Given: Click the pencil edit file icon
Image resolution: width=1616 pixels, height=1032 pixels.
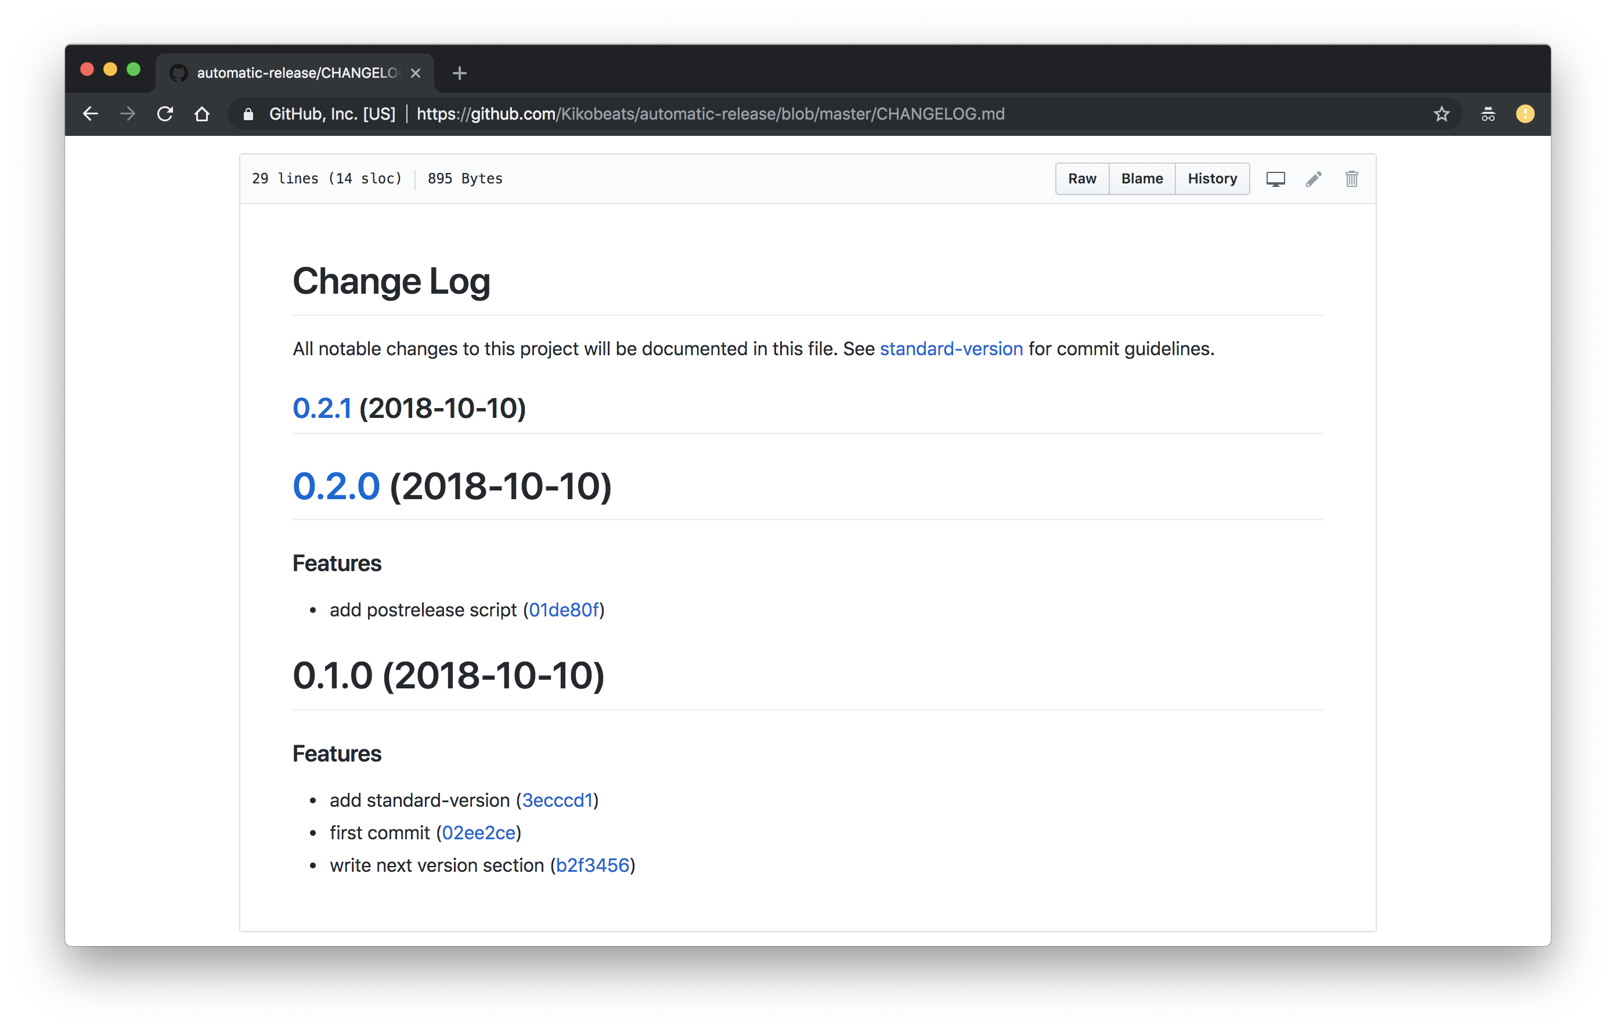Looking at the screenshot, I should (1314, 179).
